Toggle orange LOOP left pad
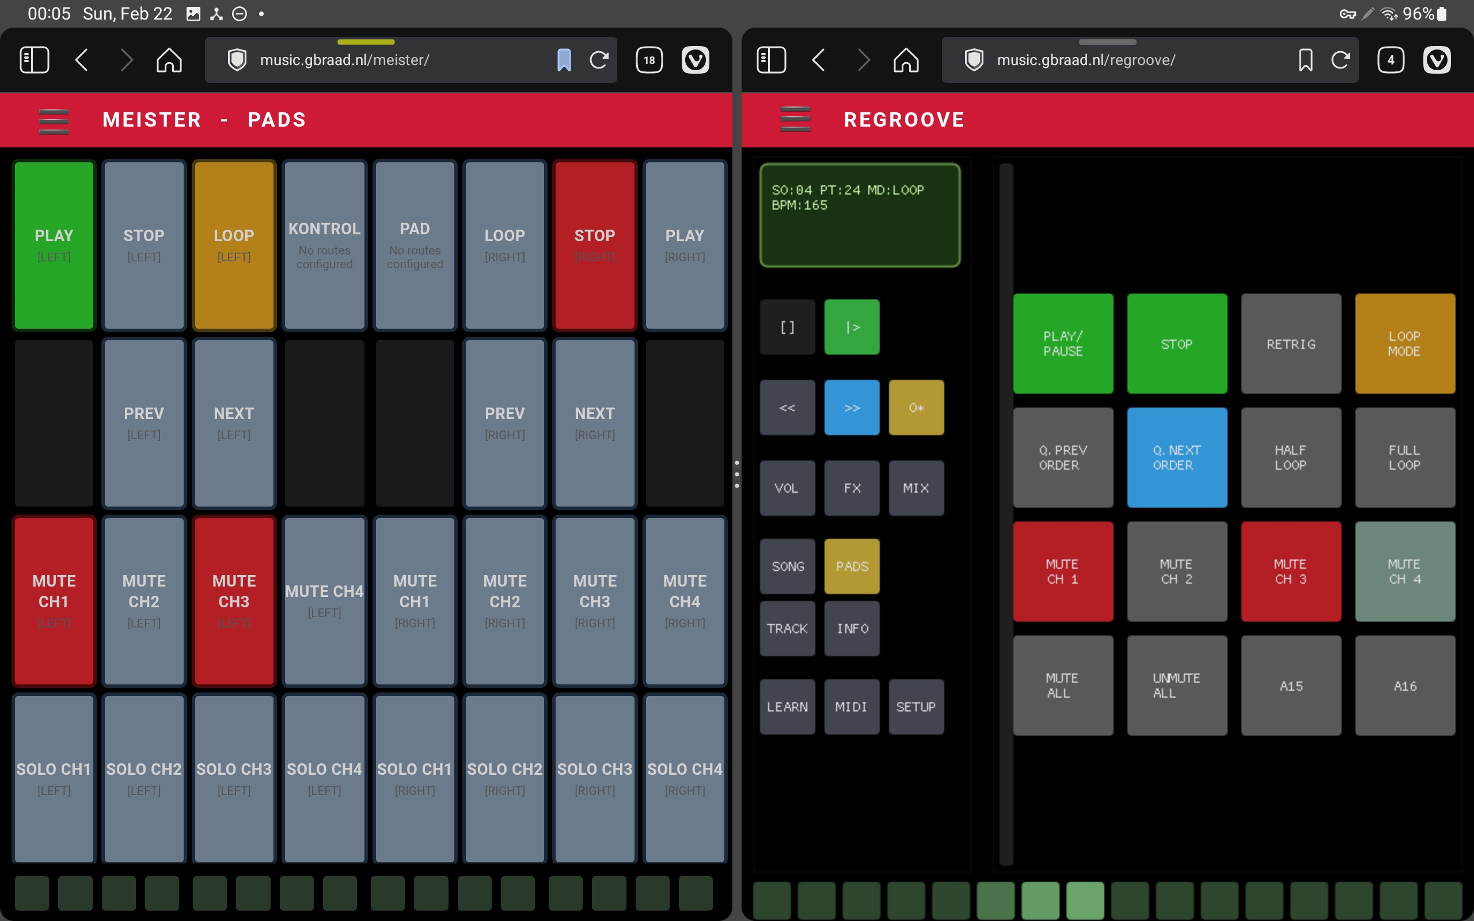Screen dimensions: 1474x921 click(x=234, y=245)
